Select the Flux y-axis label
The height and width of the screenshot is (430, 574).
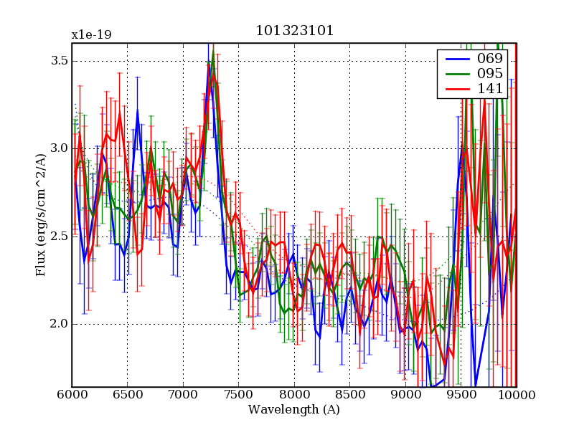(41, 215)
